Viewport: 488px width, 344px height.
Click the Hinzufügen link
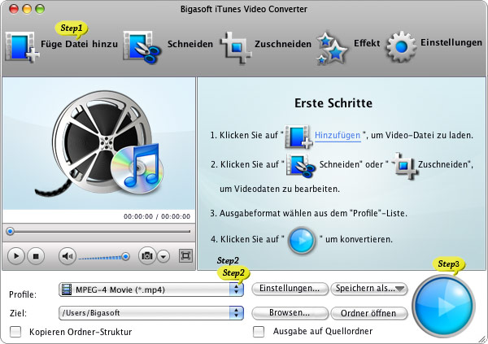tap(338, 136)
